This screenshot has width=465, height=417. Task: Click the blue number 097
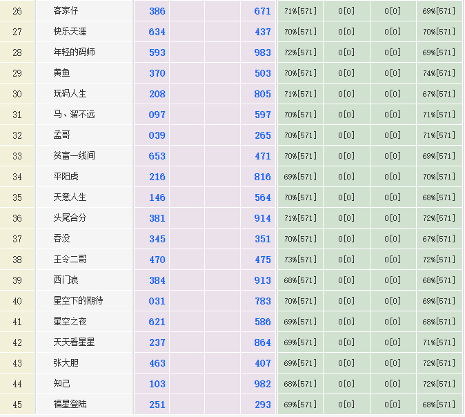157,115
